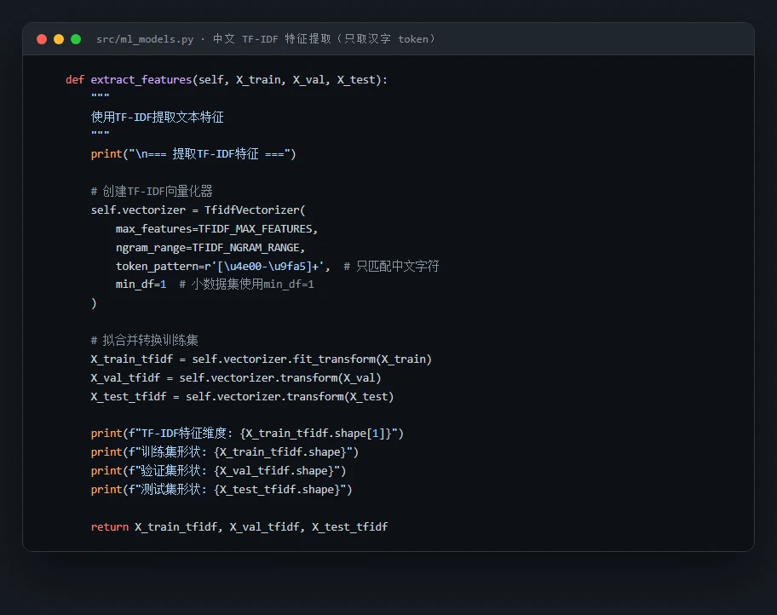Click the function name extract_features
This screenshot has height=615, width=777.
[x=141, y=80]
